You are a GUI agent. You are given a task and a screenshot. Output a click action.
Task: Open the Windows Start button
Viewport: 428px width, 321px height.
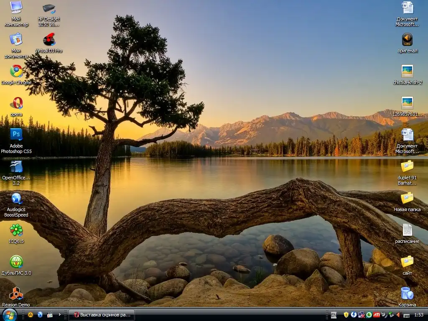(x=9, y=314)
